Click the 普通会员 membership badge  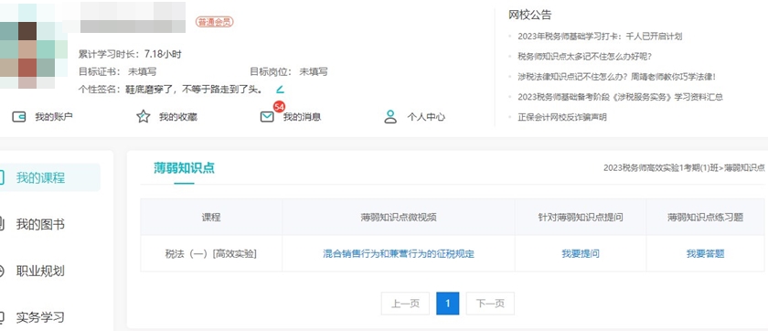[x=214, y=22]
